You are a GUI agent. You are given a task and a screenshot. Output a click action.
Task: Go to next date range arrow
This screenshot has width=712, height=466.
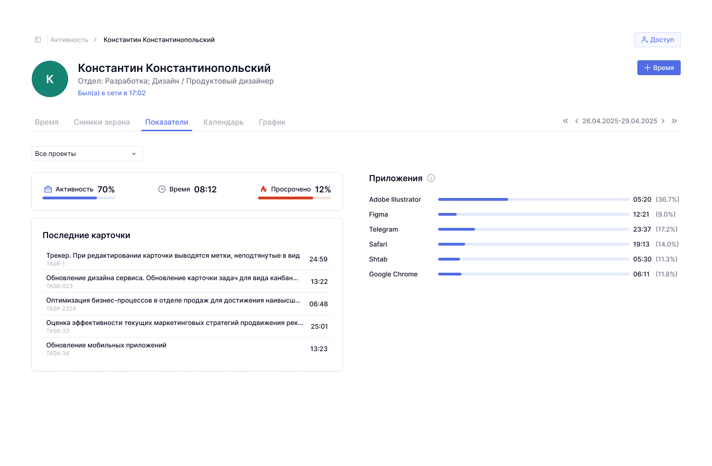click(663, 121)
